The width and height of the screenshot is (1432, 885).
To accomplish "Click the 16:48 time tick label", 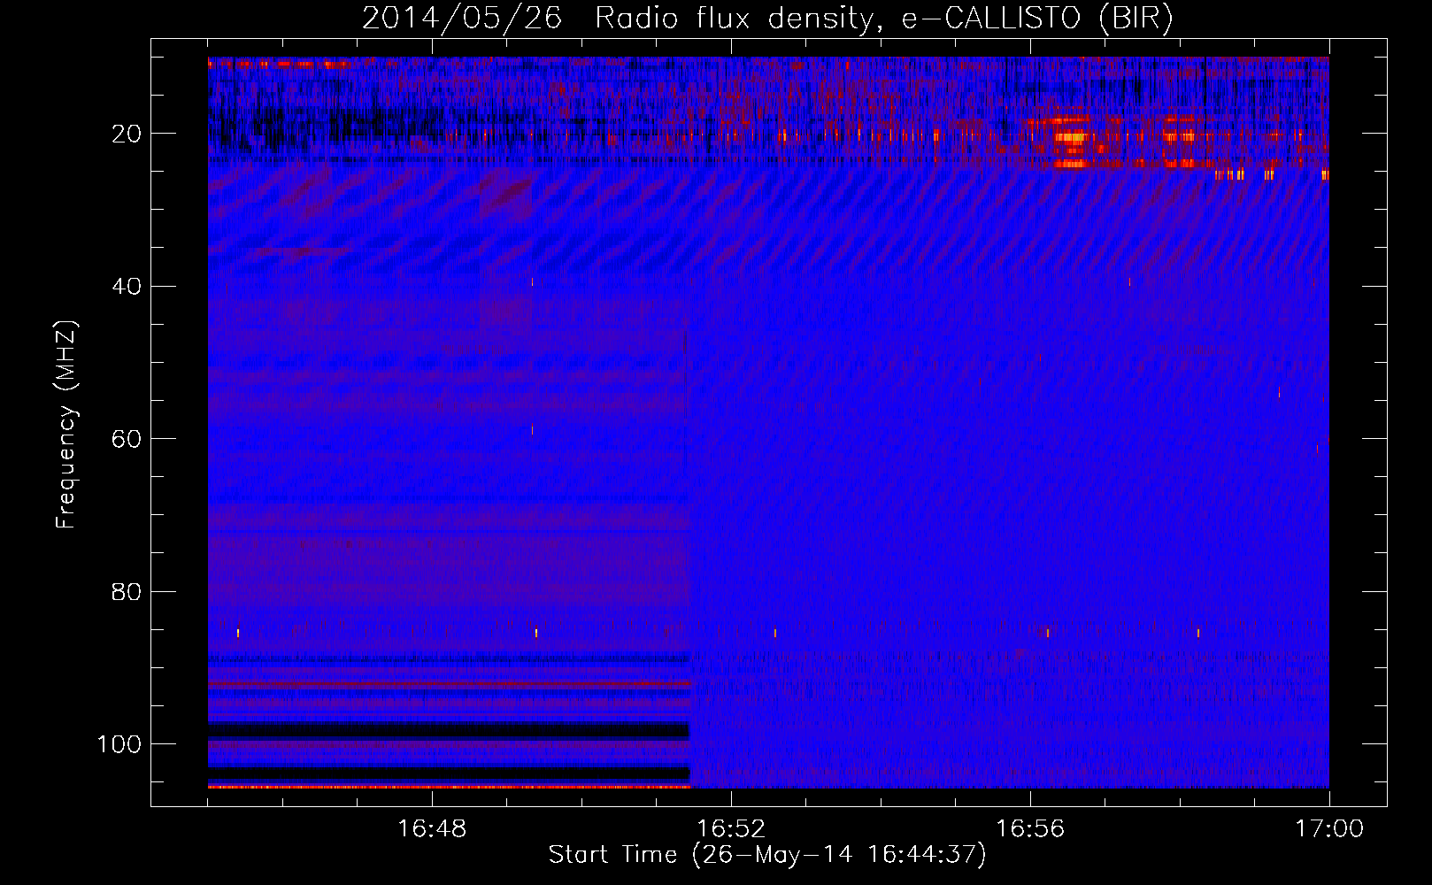I will coord(432,828).
